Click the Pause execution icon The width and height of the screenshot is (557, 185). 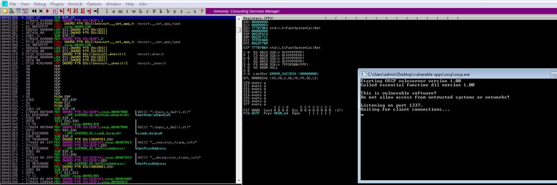(x=54, y=11)
